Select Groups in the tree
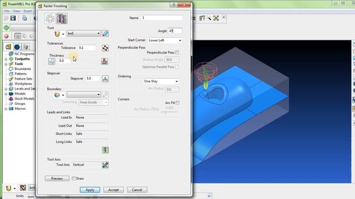The width and height of the screenshot is (355, 199). [x=20, y=103]
